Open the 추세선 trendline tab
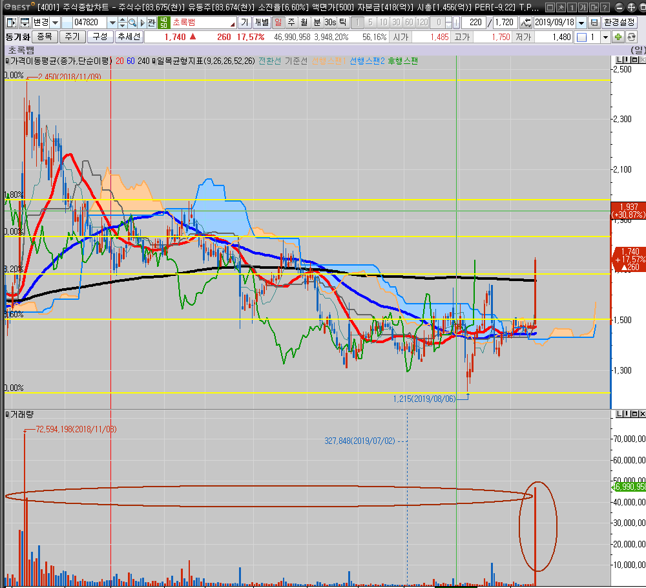The image size is (646, 588). coord(129,37)
